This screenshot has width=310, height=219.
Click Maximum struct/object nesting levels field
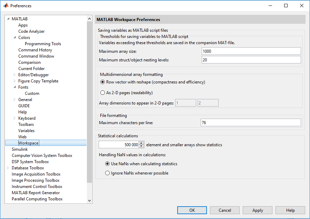[x=251, y=60]
